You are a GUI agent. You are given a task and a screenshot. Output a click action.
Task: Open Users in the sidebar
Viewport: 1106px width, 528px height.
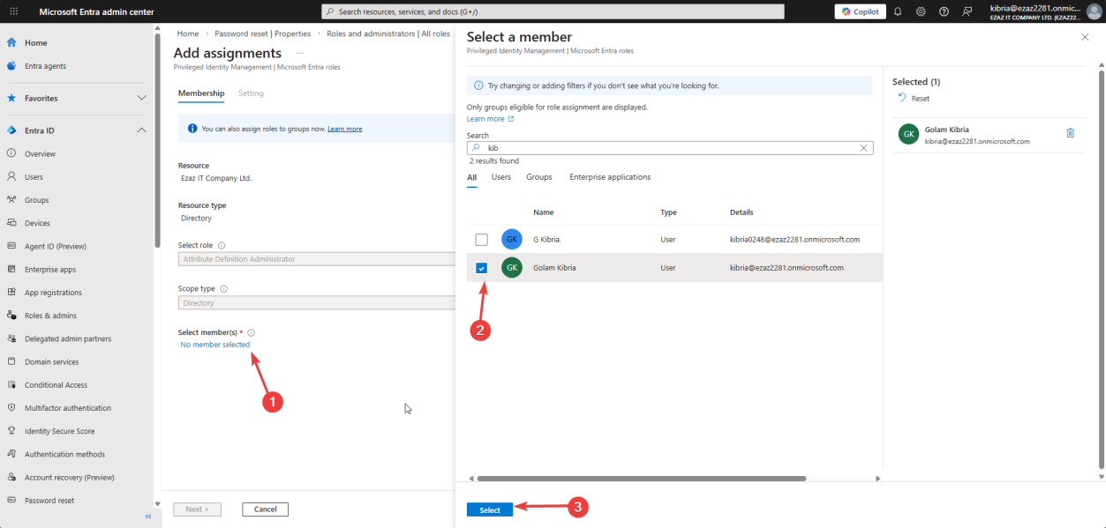(x=34, y=177)
